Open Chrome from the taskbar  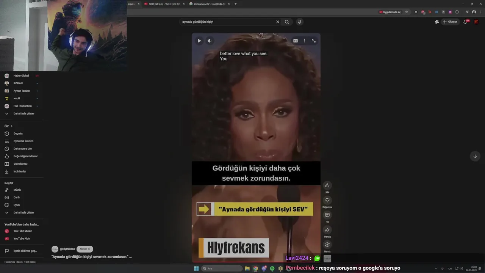tap(256, 268)
